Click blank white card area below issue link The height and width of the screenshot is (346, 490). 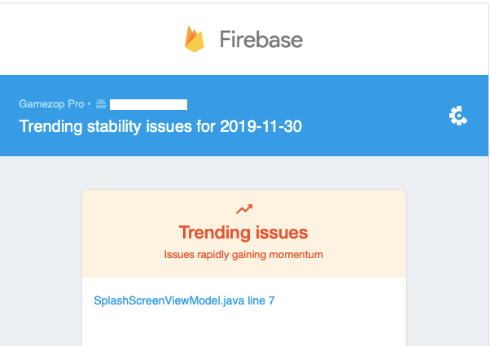(x=244, y=328)
